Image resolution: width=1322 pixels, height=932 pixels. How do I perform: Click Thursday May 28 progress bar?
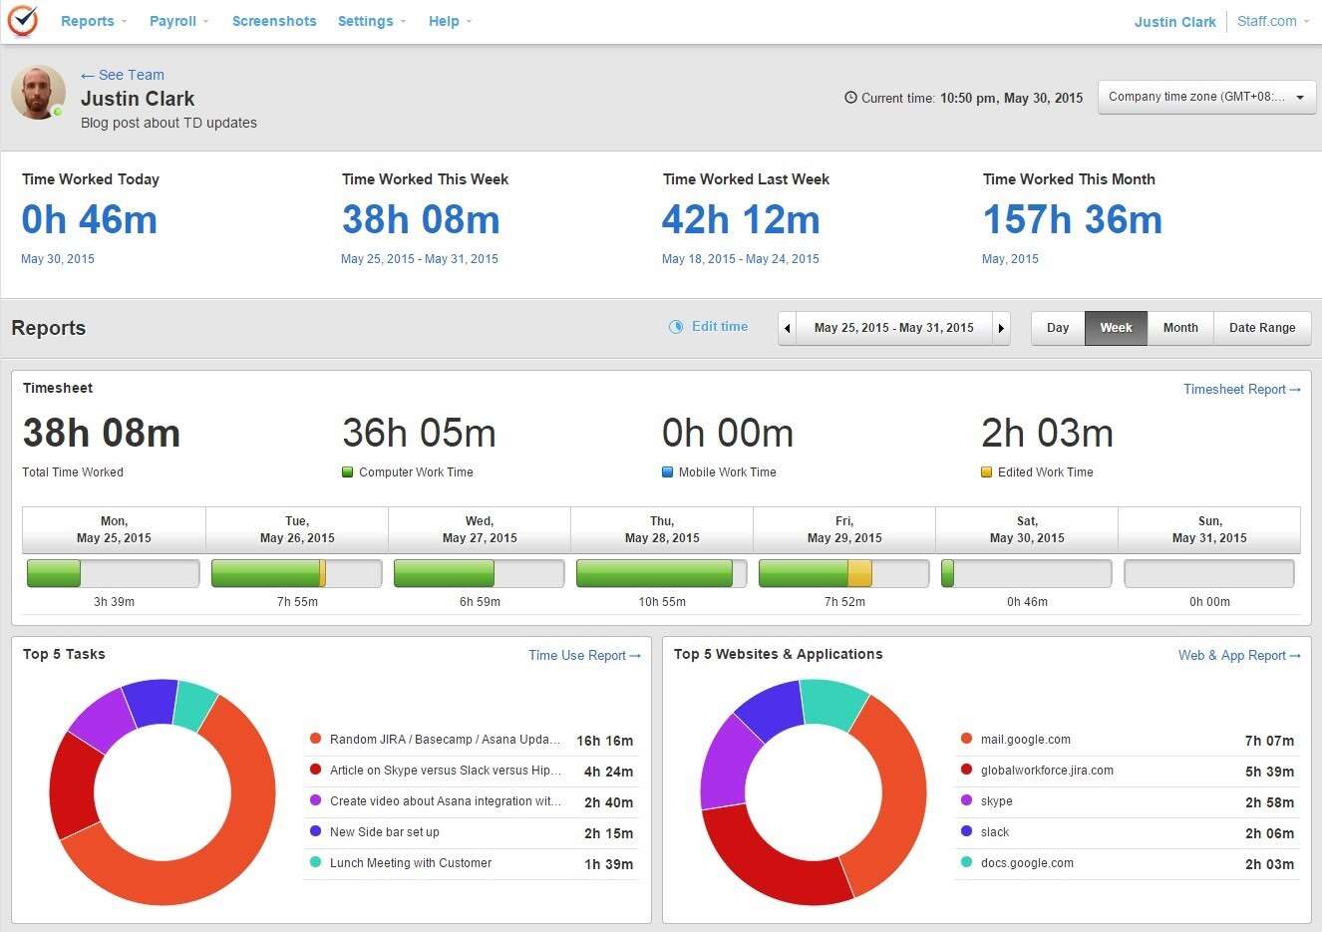click(661, 574)
